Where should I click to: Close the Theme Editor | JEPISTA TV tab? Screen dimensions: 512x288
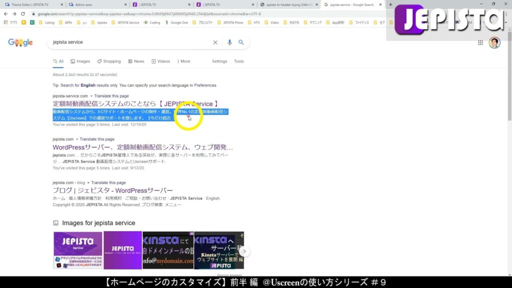61,4
